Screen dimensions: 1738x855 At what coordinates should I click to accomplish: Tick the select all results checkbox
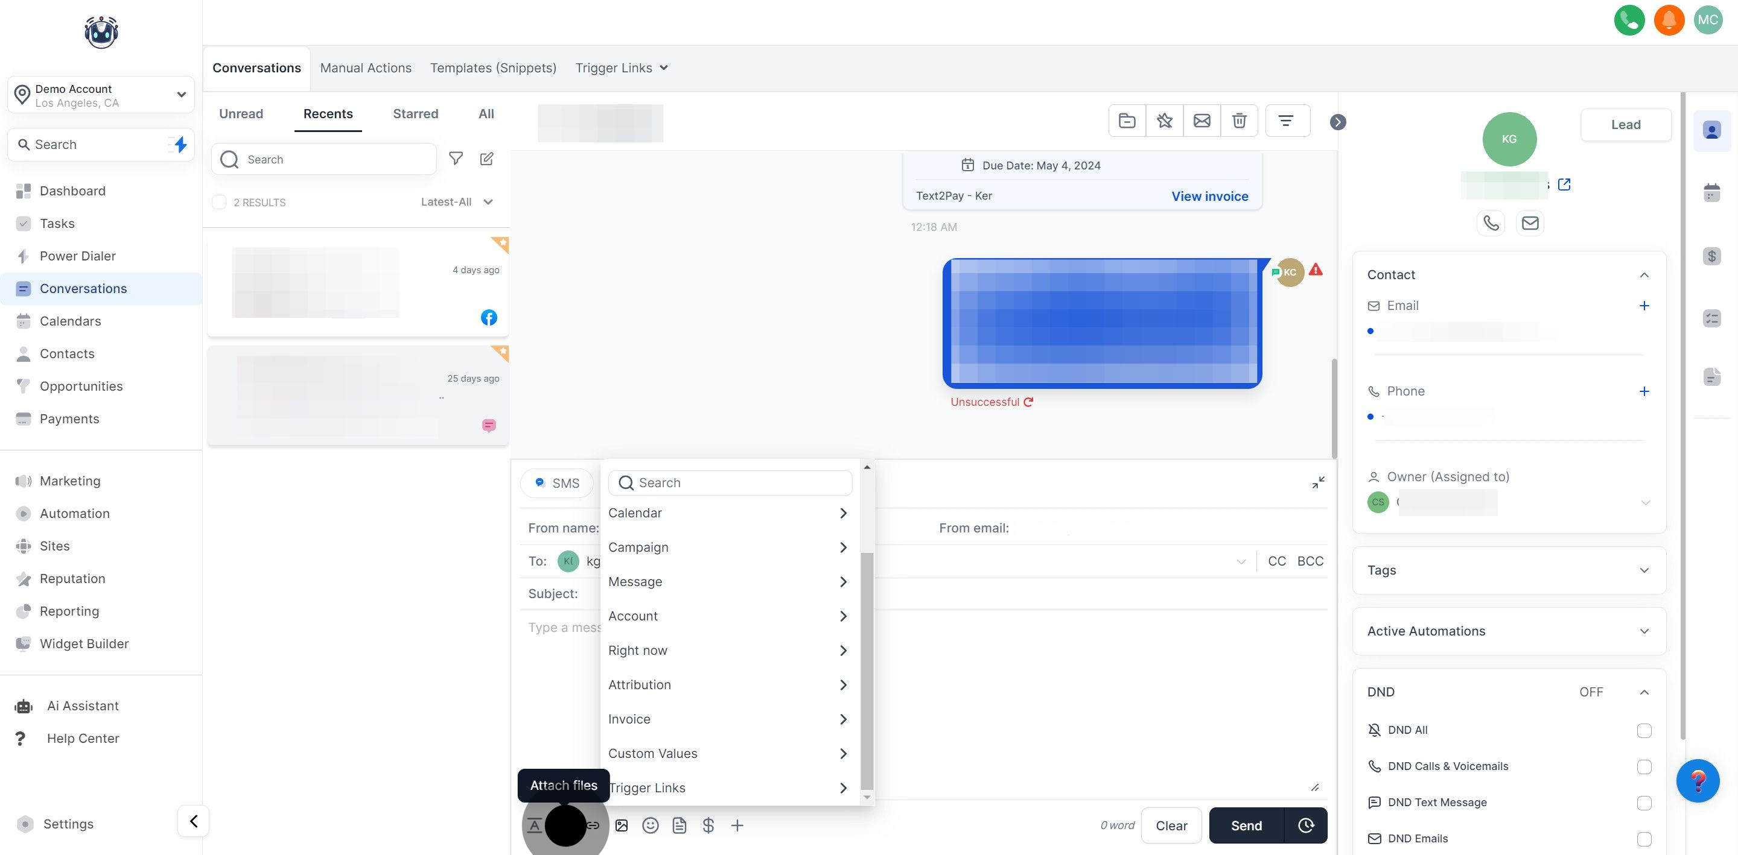click(x=219, y=202)
